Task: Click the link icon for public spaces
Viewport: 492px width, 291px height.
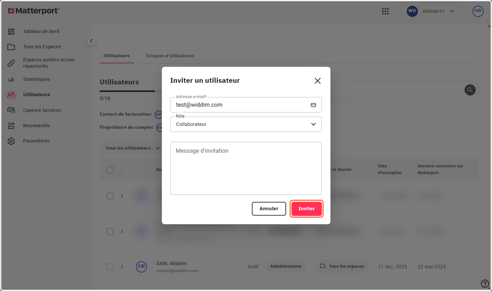Action: pyautogui.click(x=11, y=63)
